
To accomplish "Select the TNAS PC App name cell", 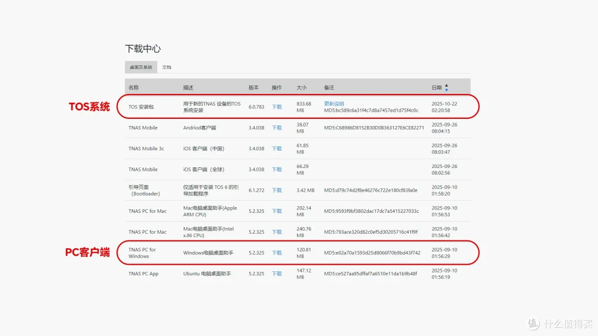I will coord(143,274).
